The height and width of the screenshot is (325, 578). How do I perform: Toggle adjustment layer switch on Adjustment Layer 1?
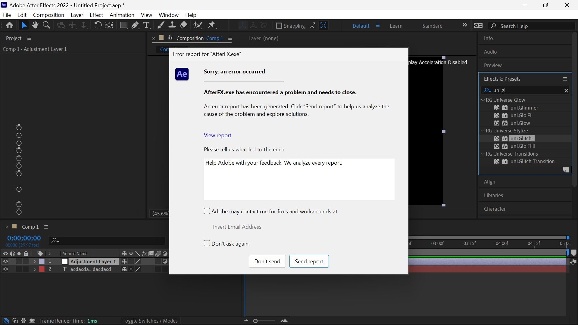pyautogui.click(x=165, y=261)
